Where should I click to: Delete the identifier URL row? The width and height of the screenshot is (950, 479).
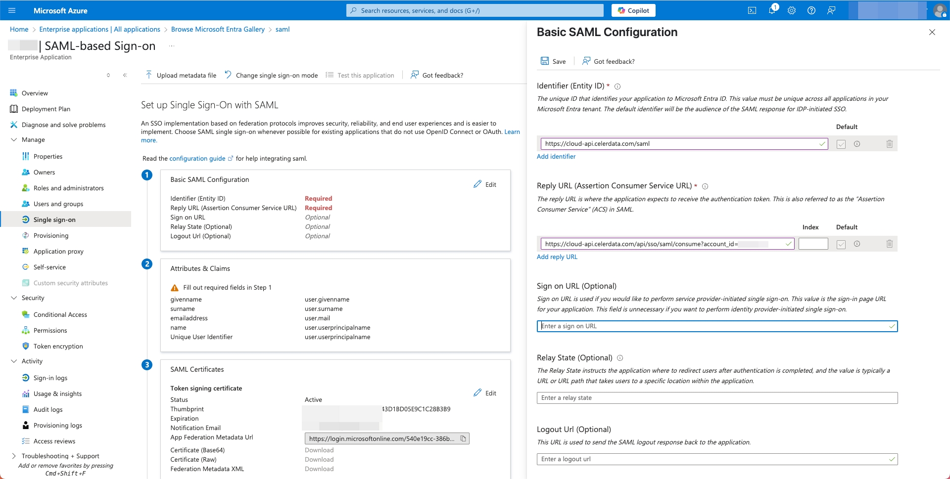[x=889, y=143]
